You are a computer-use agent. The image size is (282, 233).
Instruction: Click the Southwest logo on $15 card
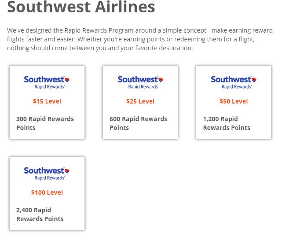[47, 82]
